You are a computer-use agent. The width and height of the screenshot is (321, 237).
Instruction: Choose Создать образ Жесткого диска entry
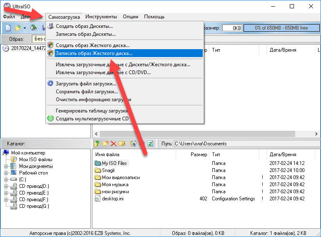[124, 45]
